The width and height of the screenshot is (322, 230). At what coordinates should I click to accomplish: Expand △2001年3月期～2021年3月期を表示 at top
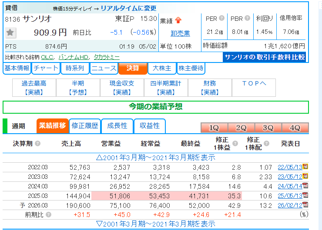point(156,158)
